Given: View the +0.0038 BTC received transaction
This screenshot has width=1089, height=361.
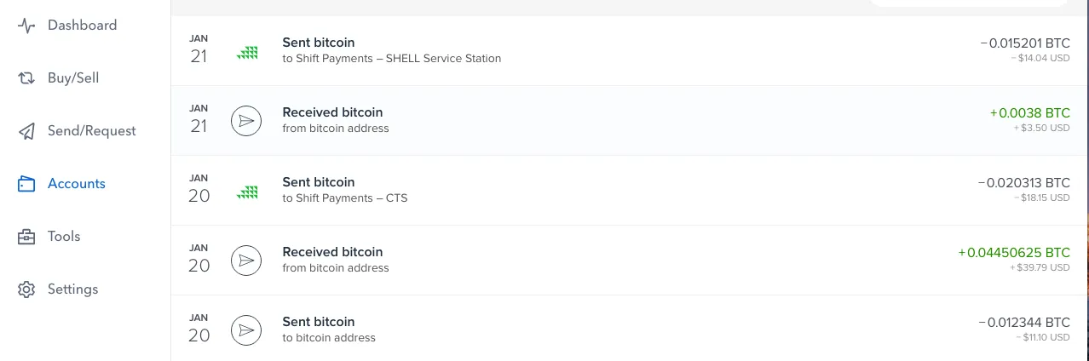Looking at the screenshot, I should click(x=630, y=120).
